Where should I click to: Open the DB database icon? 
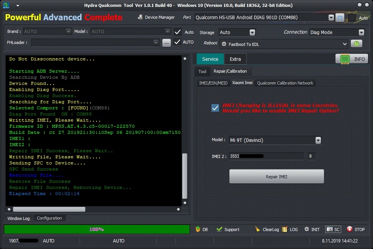(x=198, y=229)
